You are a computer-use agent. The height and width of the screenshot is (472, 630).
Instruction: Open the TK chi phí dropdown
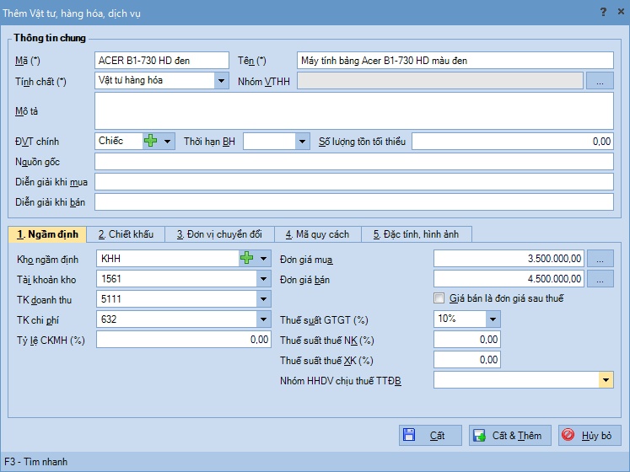264,319
